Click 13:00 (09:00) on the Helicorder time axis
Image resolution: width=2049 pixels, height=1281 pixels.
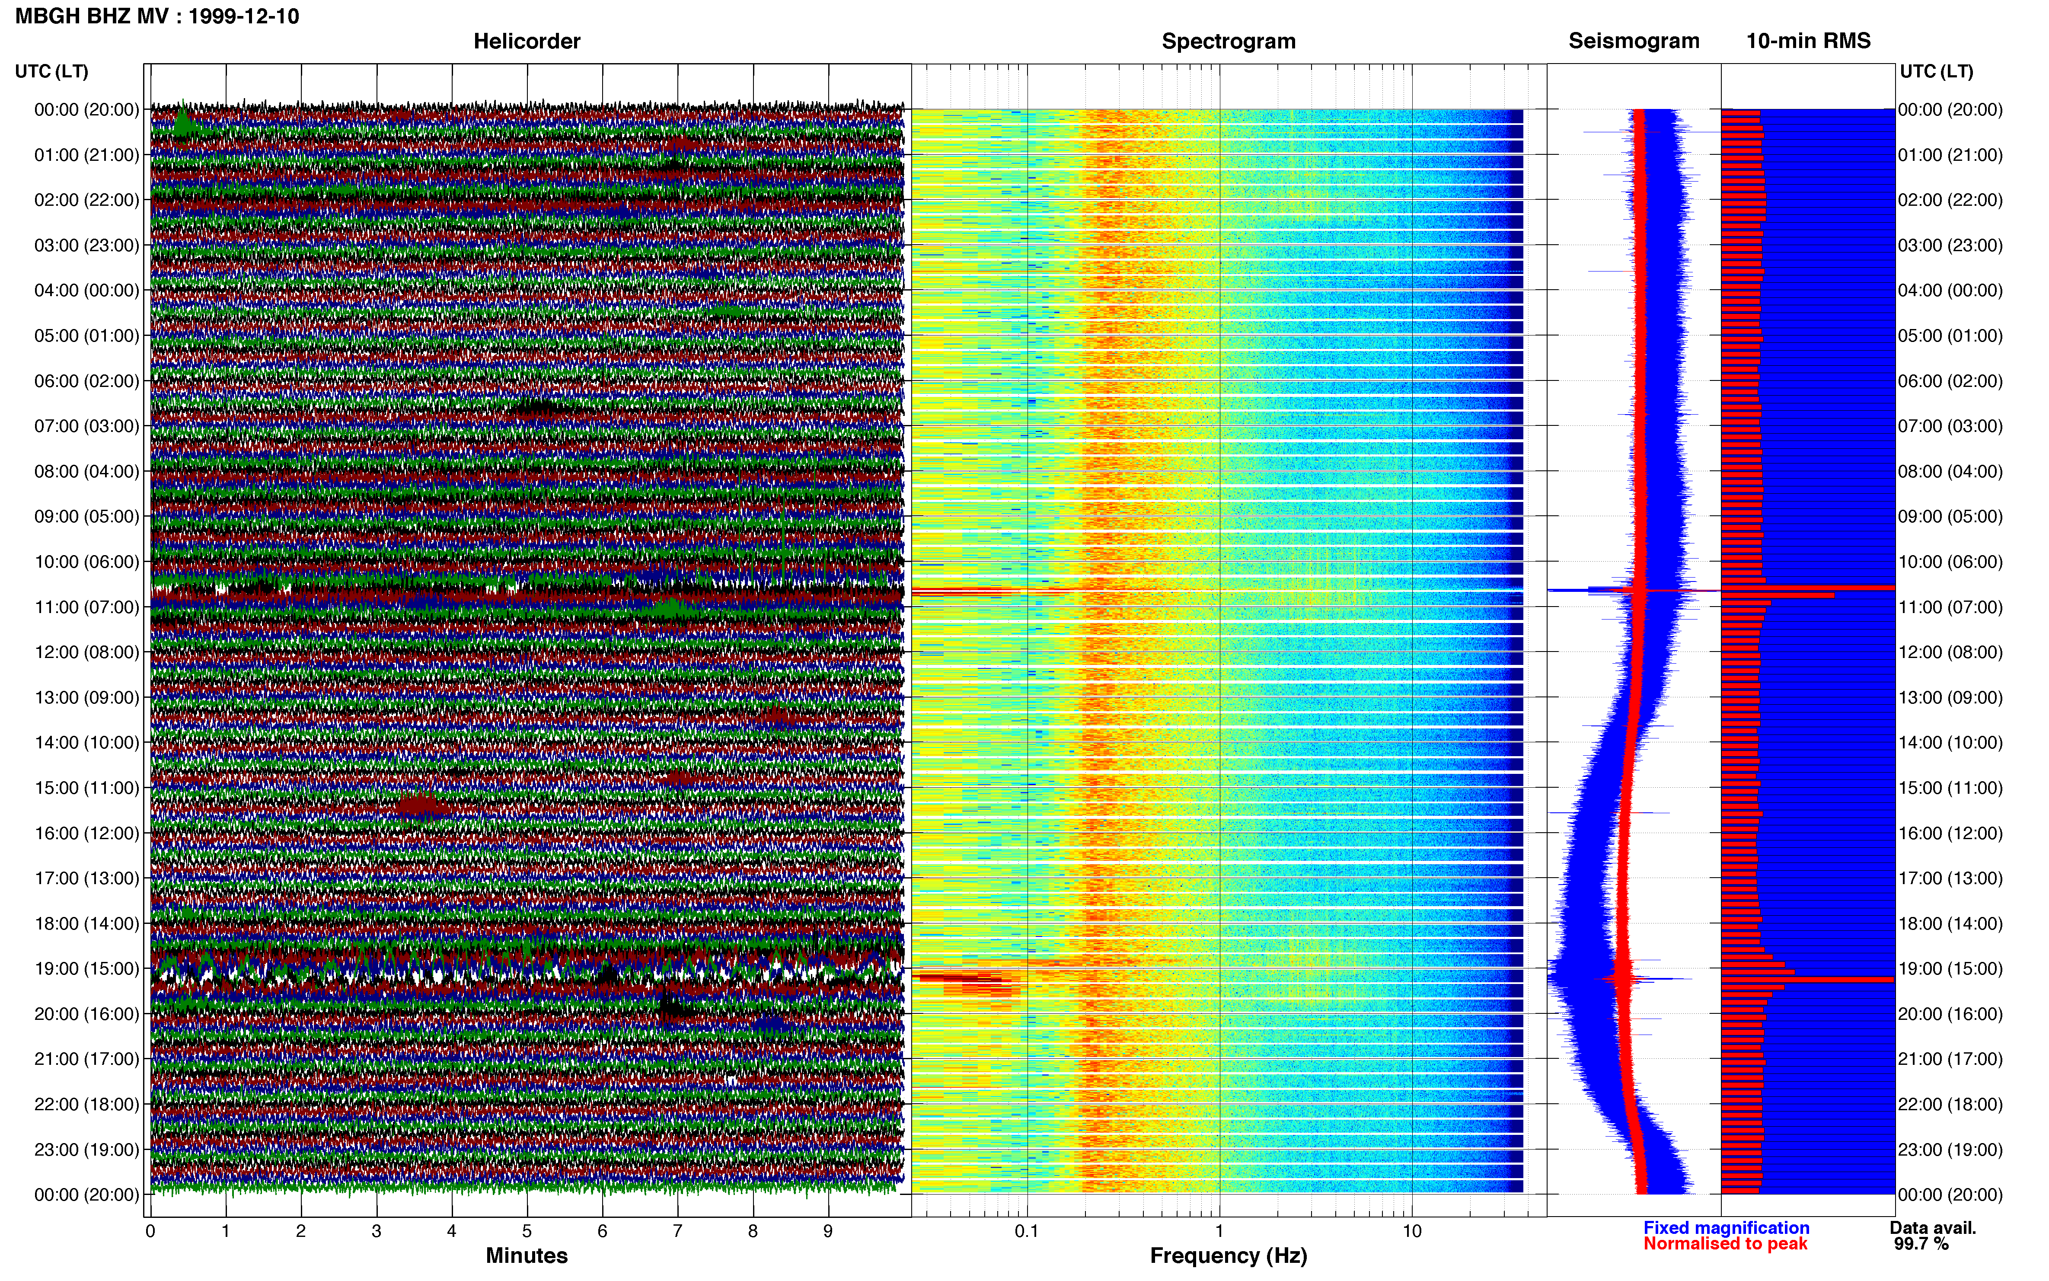coord(86,697)
